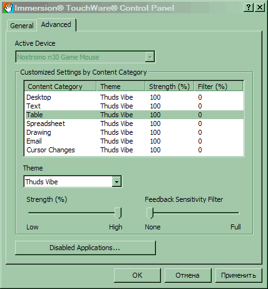Click the Thuds Vibe theme combo box

(x=73, y=182)
